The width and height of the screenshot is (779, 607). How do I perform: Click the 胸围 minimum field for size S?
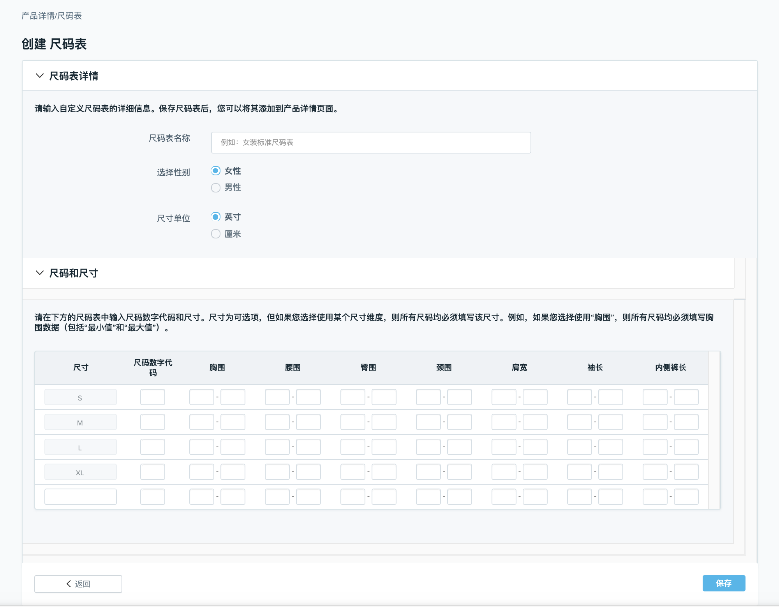201,397
